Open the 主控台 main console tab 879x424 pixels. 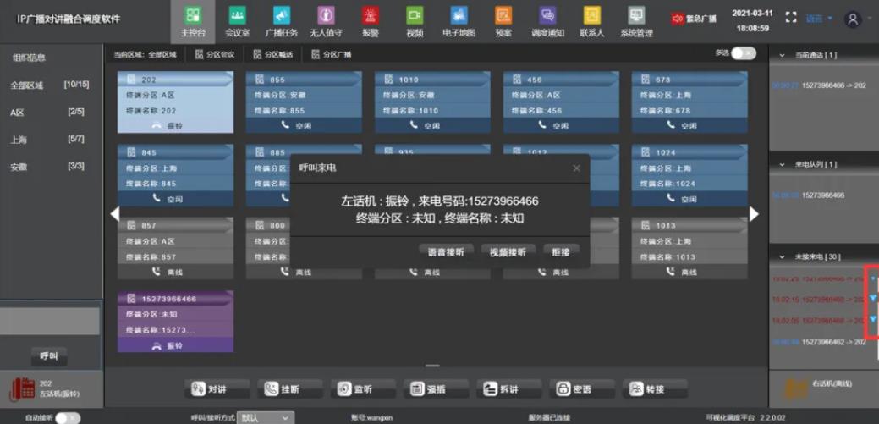point(193,21)
